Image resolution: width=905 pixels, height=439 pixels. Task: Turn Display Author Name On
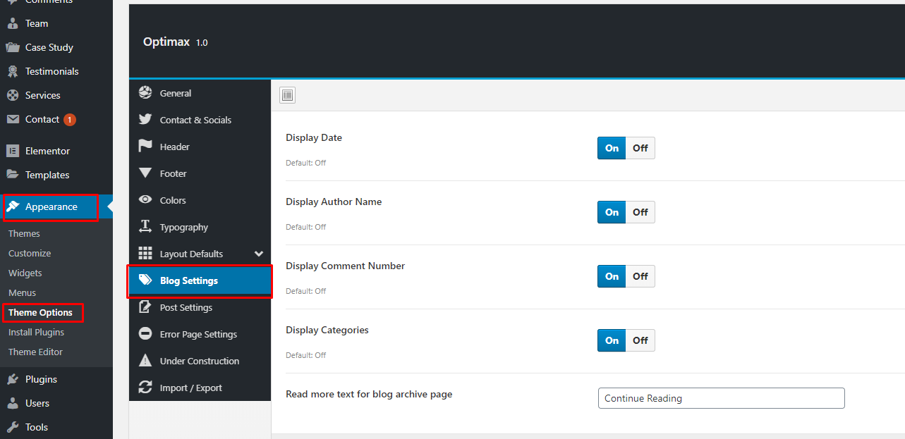(612, 212)
